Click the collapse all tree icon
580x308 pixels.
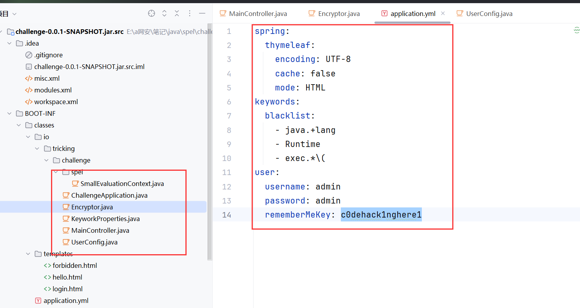click(177, 14)
